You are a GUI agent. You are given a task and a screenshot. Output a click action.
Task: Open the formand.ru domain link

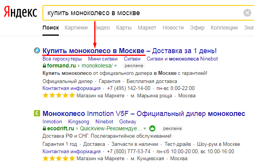tap(62, 66)
